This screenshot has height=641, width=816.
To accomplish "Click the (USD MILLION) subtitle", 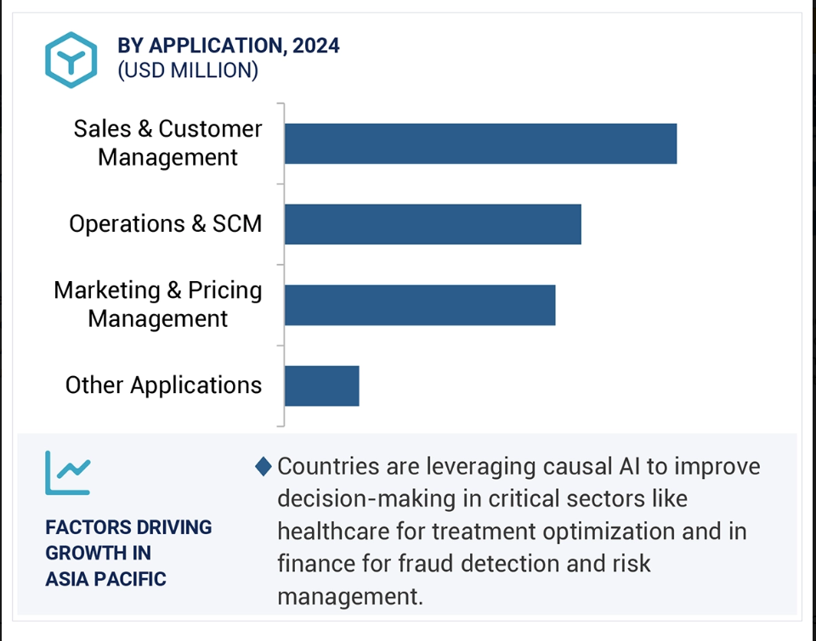I will (x=188, y=70).
